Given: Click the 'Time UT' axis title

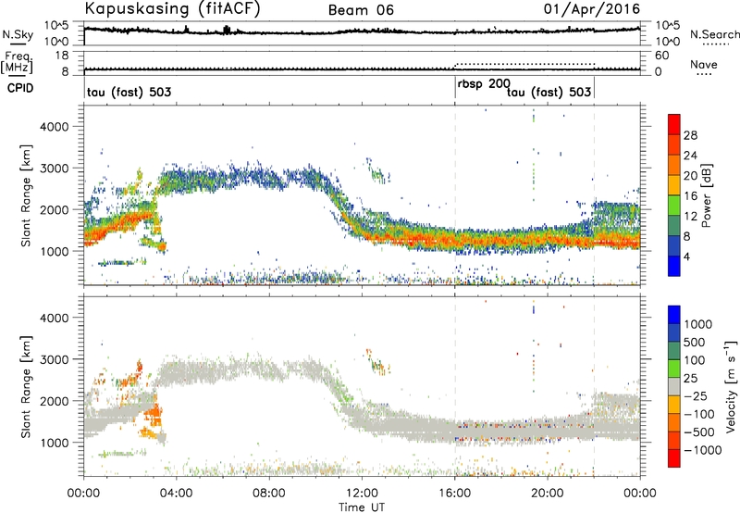Looking at the screenshot, I should (362, 507).
